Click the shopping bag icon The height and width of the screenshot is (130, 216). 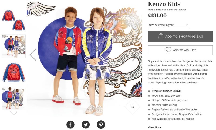[x=161, y=36]
